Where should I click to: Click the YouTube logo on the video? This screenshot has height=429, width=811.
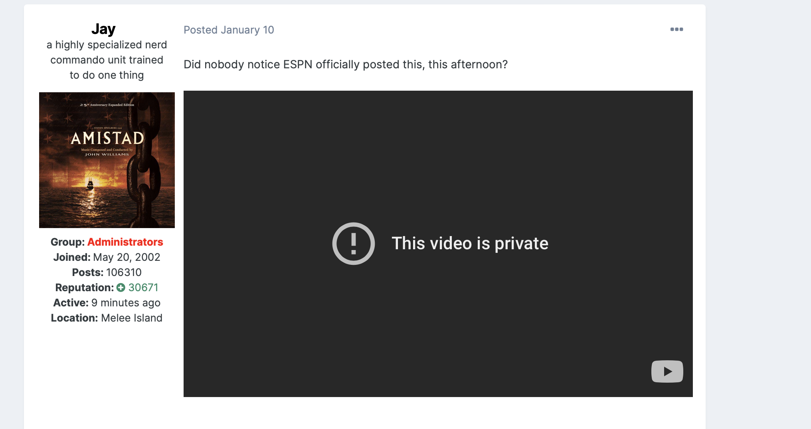coord(667,371)
